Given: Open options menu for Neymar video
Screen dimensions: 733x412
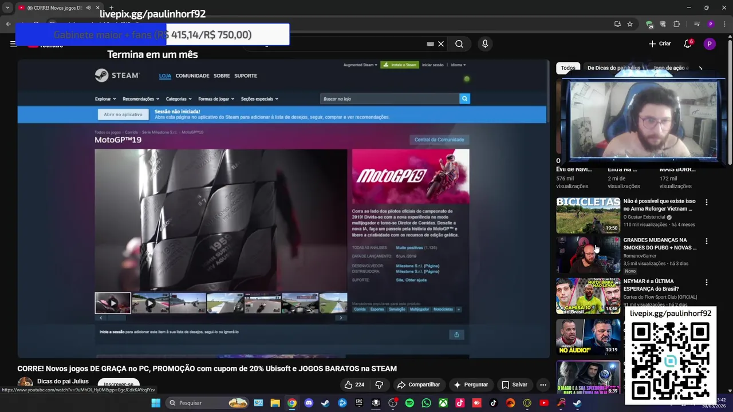Looking at the screenshot, I should point(706,283).
